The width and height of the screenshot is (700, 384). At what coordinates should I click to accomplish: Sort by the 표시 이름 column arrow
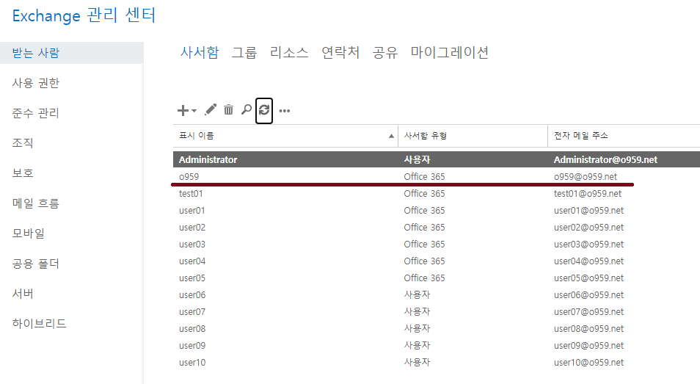pyautogui.click(x=391, y=136)
